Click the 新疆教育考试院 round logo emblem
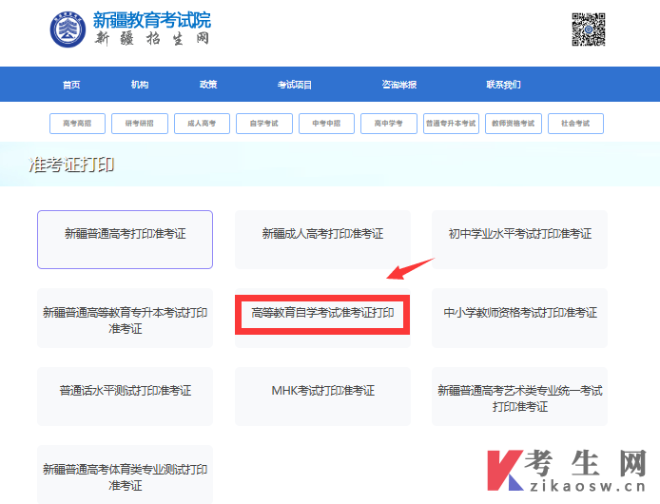Viewport: 660px width, 504px height. point(68,29)
